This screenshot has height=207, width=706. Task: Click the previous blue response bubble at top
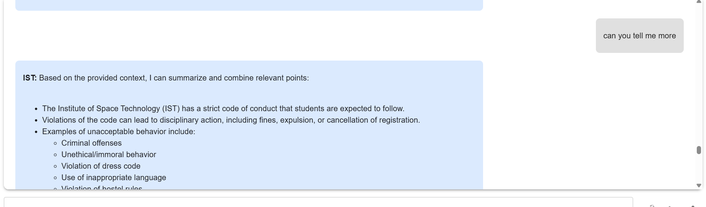[249, 5]
